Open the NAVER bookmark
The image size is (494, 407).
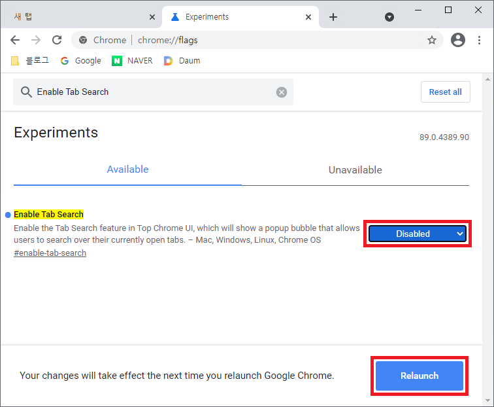click(132, 61)
